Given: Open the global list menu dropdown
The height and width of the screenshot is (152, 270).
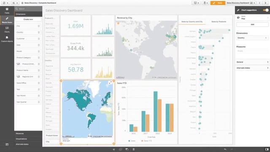Looking at the screenshot, I should (15, 3).
